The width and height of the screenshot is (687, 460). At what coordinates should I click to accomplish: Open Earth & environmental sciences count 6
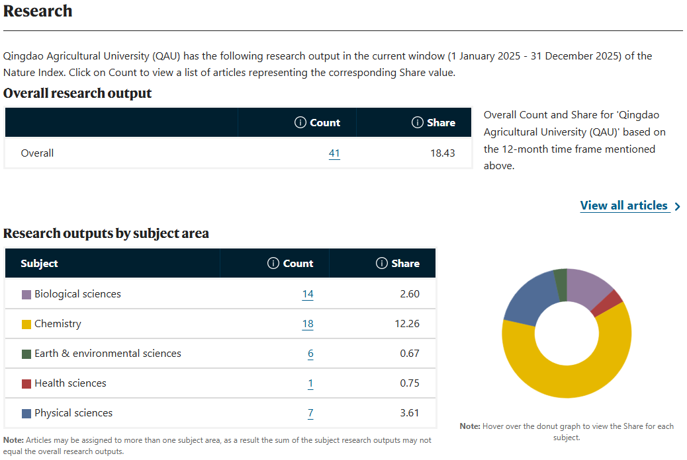coord(310,354)
